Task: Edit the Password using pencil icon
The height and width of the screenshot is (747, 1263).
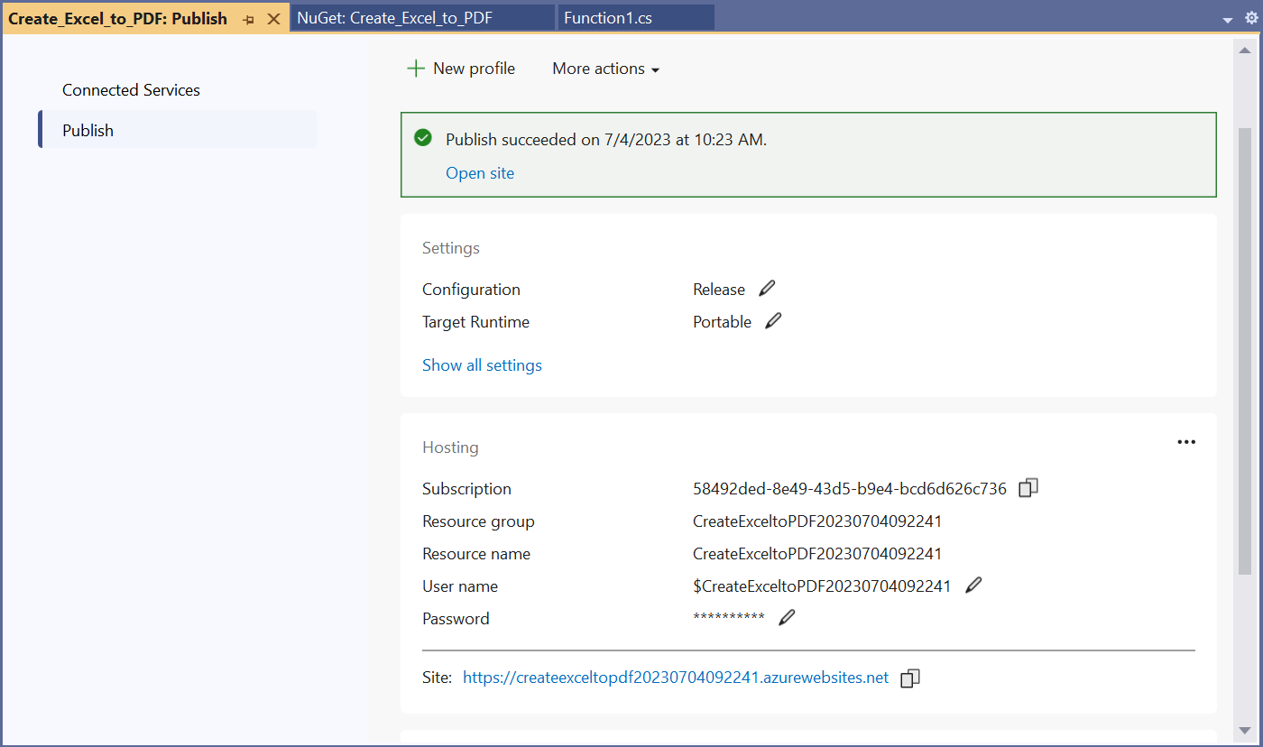Action: [x=787, y=618]
